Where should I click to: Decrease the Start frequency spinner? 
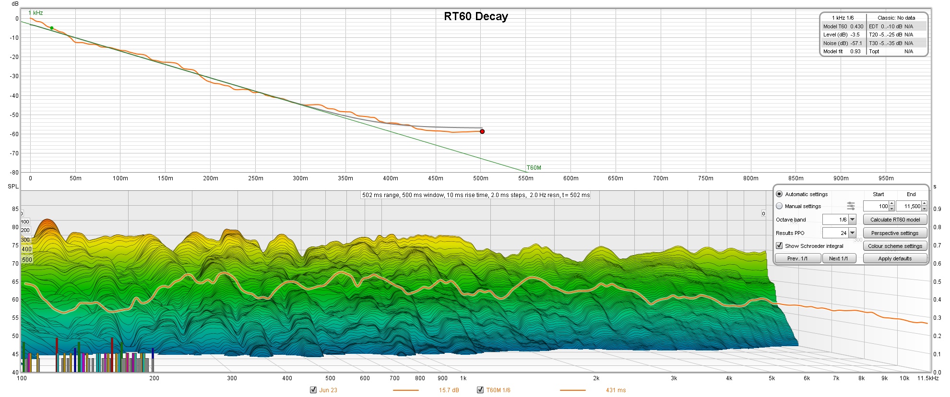coord(891,209)
